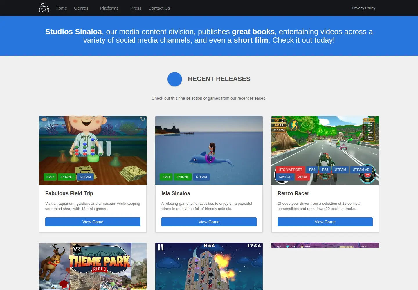
Task: Expand the Platforms menu
Action: [109, 8]
